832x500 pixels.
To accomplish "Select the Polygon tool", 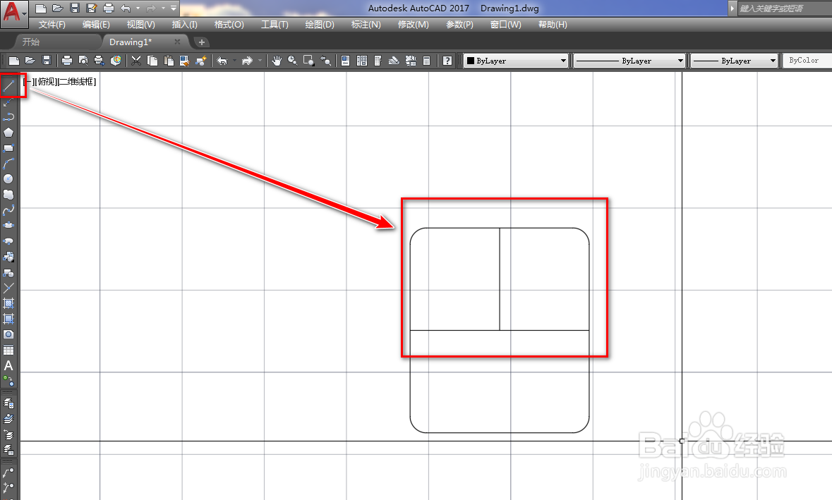I will (8, 133).
